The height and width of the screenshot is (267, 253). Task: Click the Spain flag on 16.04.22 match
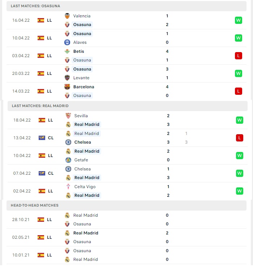pyautogui.click(x=41, y=20)
